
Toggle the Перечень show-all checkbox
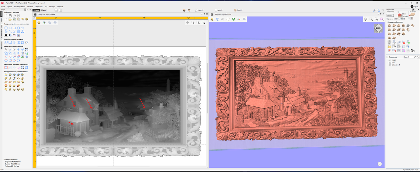click(387, 57)
